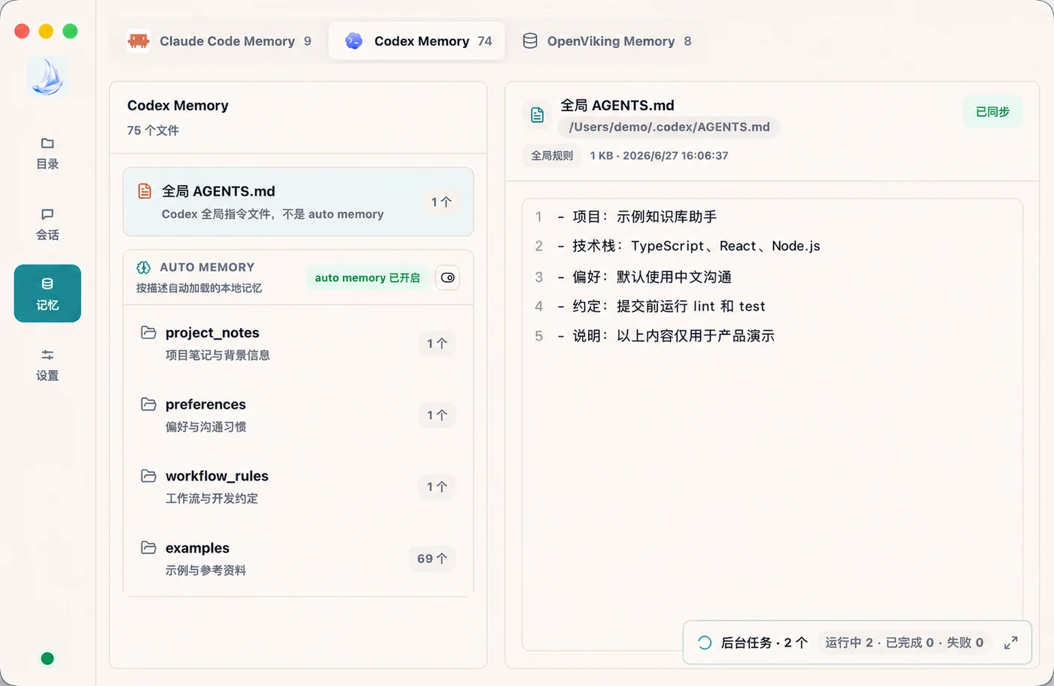The height and width of the screenshot is (686, 1054).
Task: Click the green status dot in sidebar
Action: [47, 659]
